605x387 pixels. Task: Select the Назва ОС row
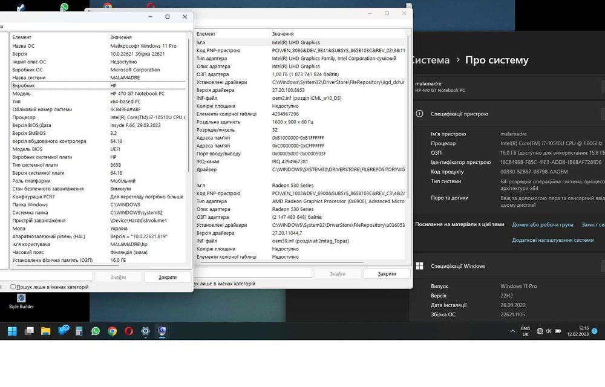(x=99, y=46)
